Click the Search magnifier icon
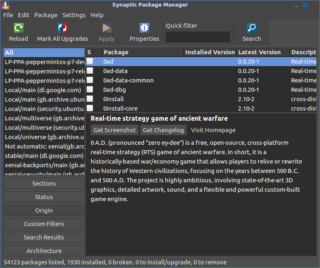This screenshot has width=320, height=268. (251, 28)
